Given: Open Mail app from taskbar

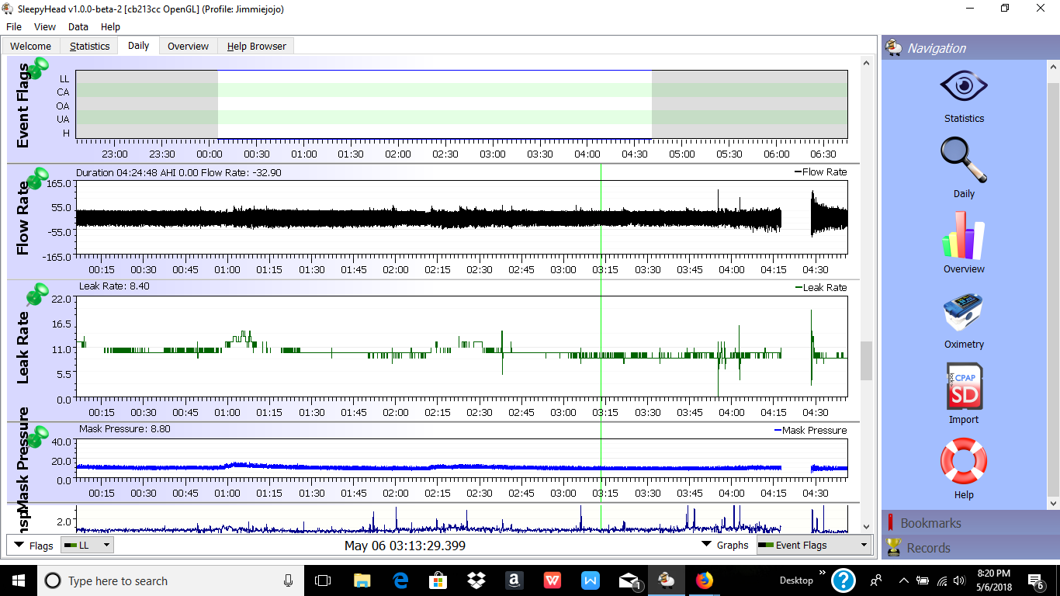Looking at the screenshot, I should (629, 580).
